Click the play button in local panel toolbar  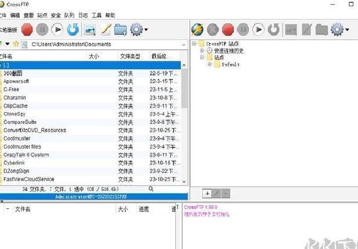(x=57, y=30)
